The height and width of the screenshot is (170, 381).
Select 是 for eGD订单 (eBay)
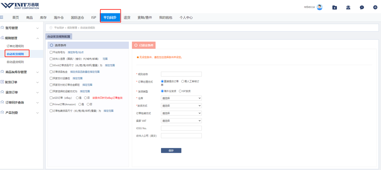(77, 98)
